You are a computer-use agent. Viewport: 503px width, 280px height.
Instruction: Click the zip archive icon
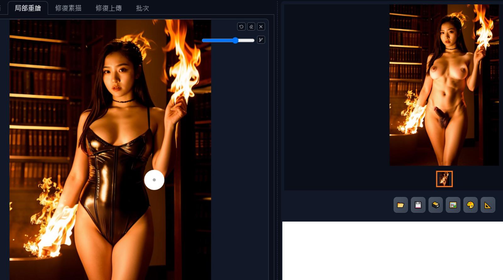click(435, 205)
